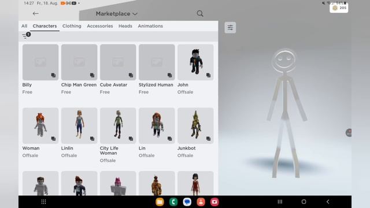Tap bundle icon on Woman card
The width and height of the screenshot is (370, 208).
[x=53, y=139]
